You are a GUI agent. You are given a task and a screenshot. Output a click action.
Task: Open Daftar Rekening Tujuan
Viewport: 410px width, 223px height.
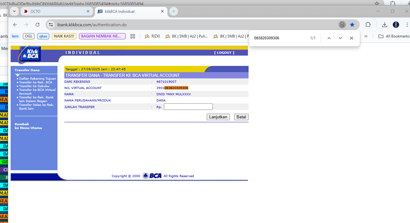coord(37,79)
